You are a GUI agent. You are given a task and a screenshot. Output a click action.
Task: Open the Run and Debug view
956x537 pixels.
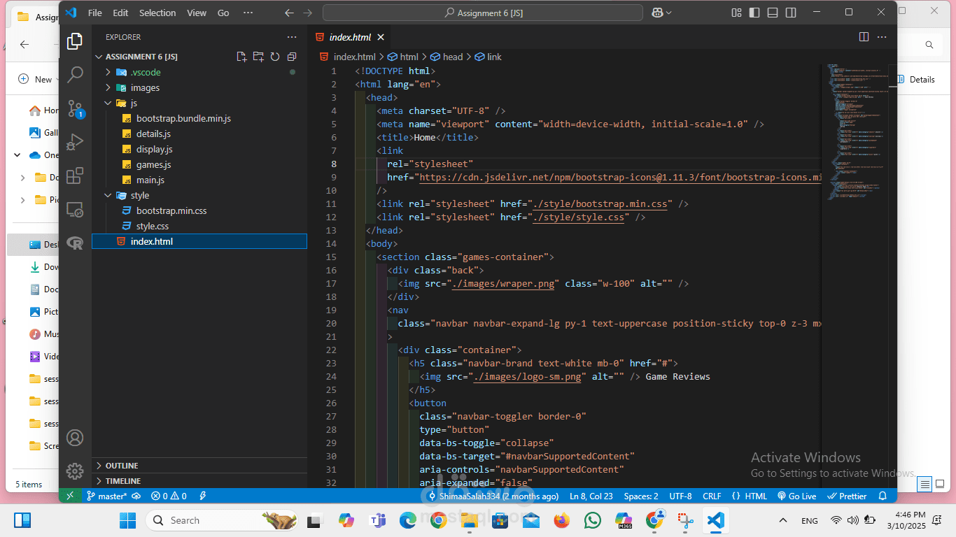[x=75, y=142]
